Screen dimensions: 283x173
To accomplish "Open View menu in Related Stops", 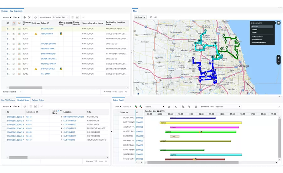I will [16, 106].
